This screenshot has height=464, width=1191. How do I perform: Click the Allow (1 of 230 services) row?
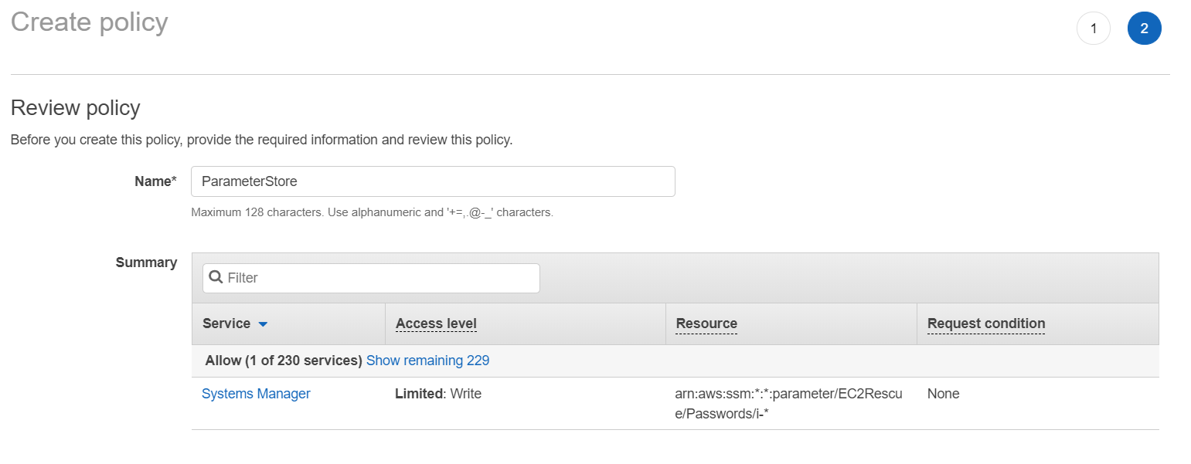284,361
